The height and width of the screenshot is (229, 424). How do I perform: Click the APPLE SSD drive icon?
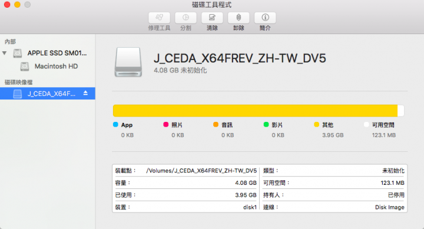click(18, 53)
